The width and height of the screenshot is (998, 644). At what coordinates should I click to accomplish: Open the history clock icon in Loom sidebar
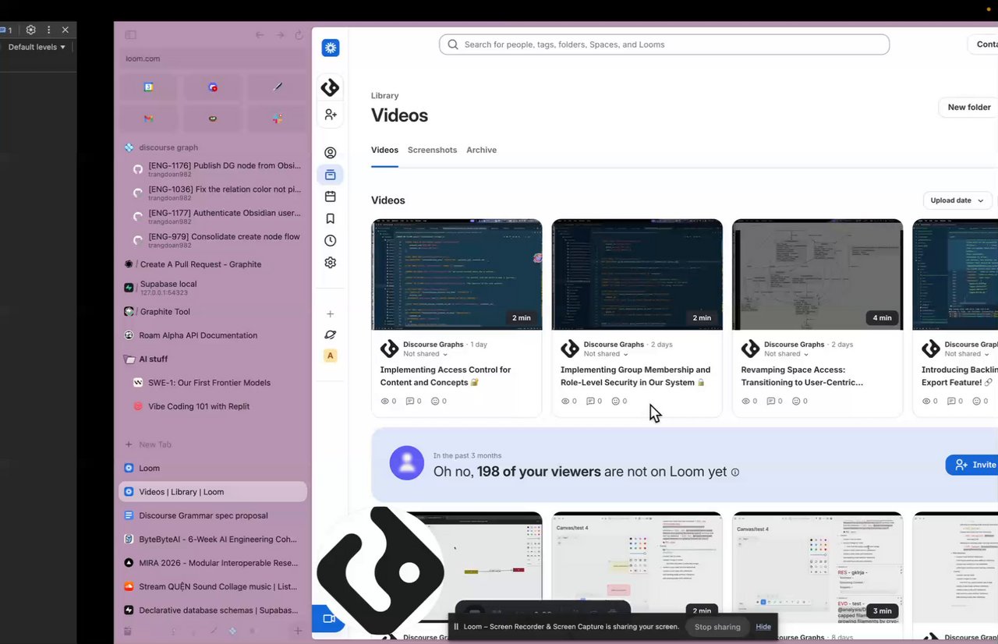331,241
